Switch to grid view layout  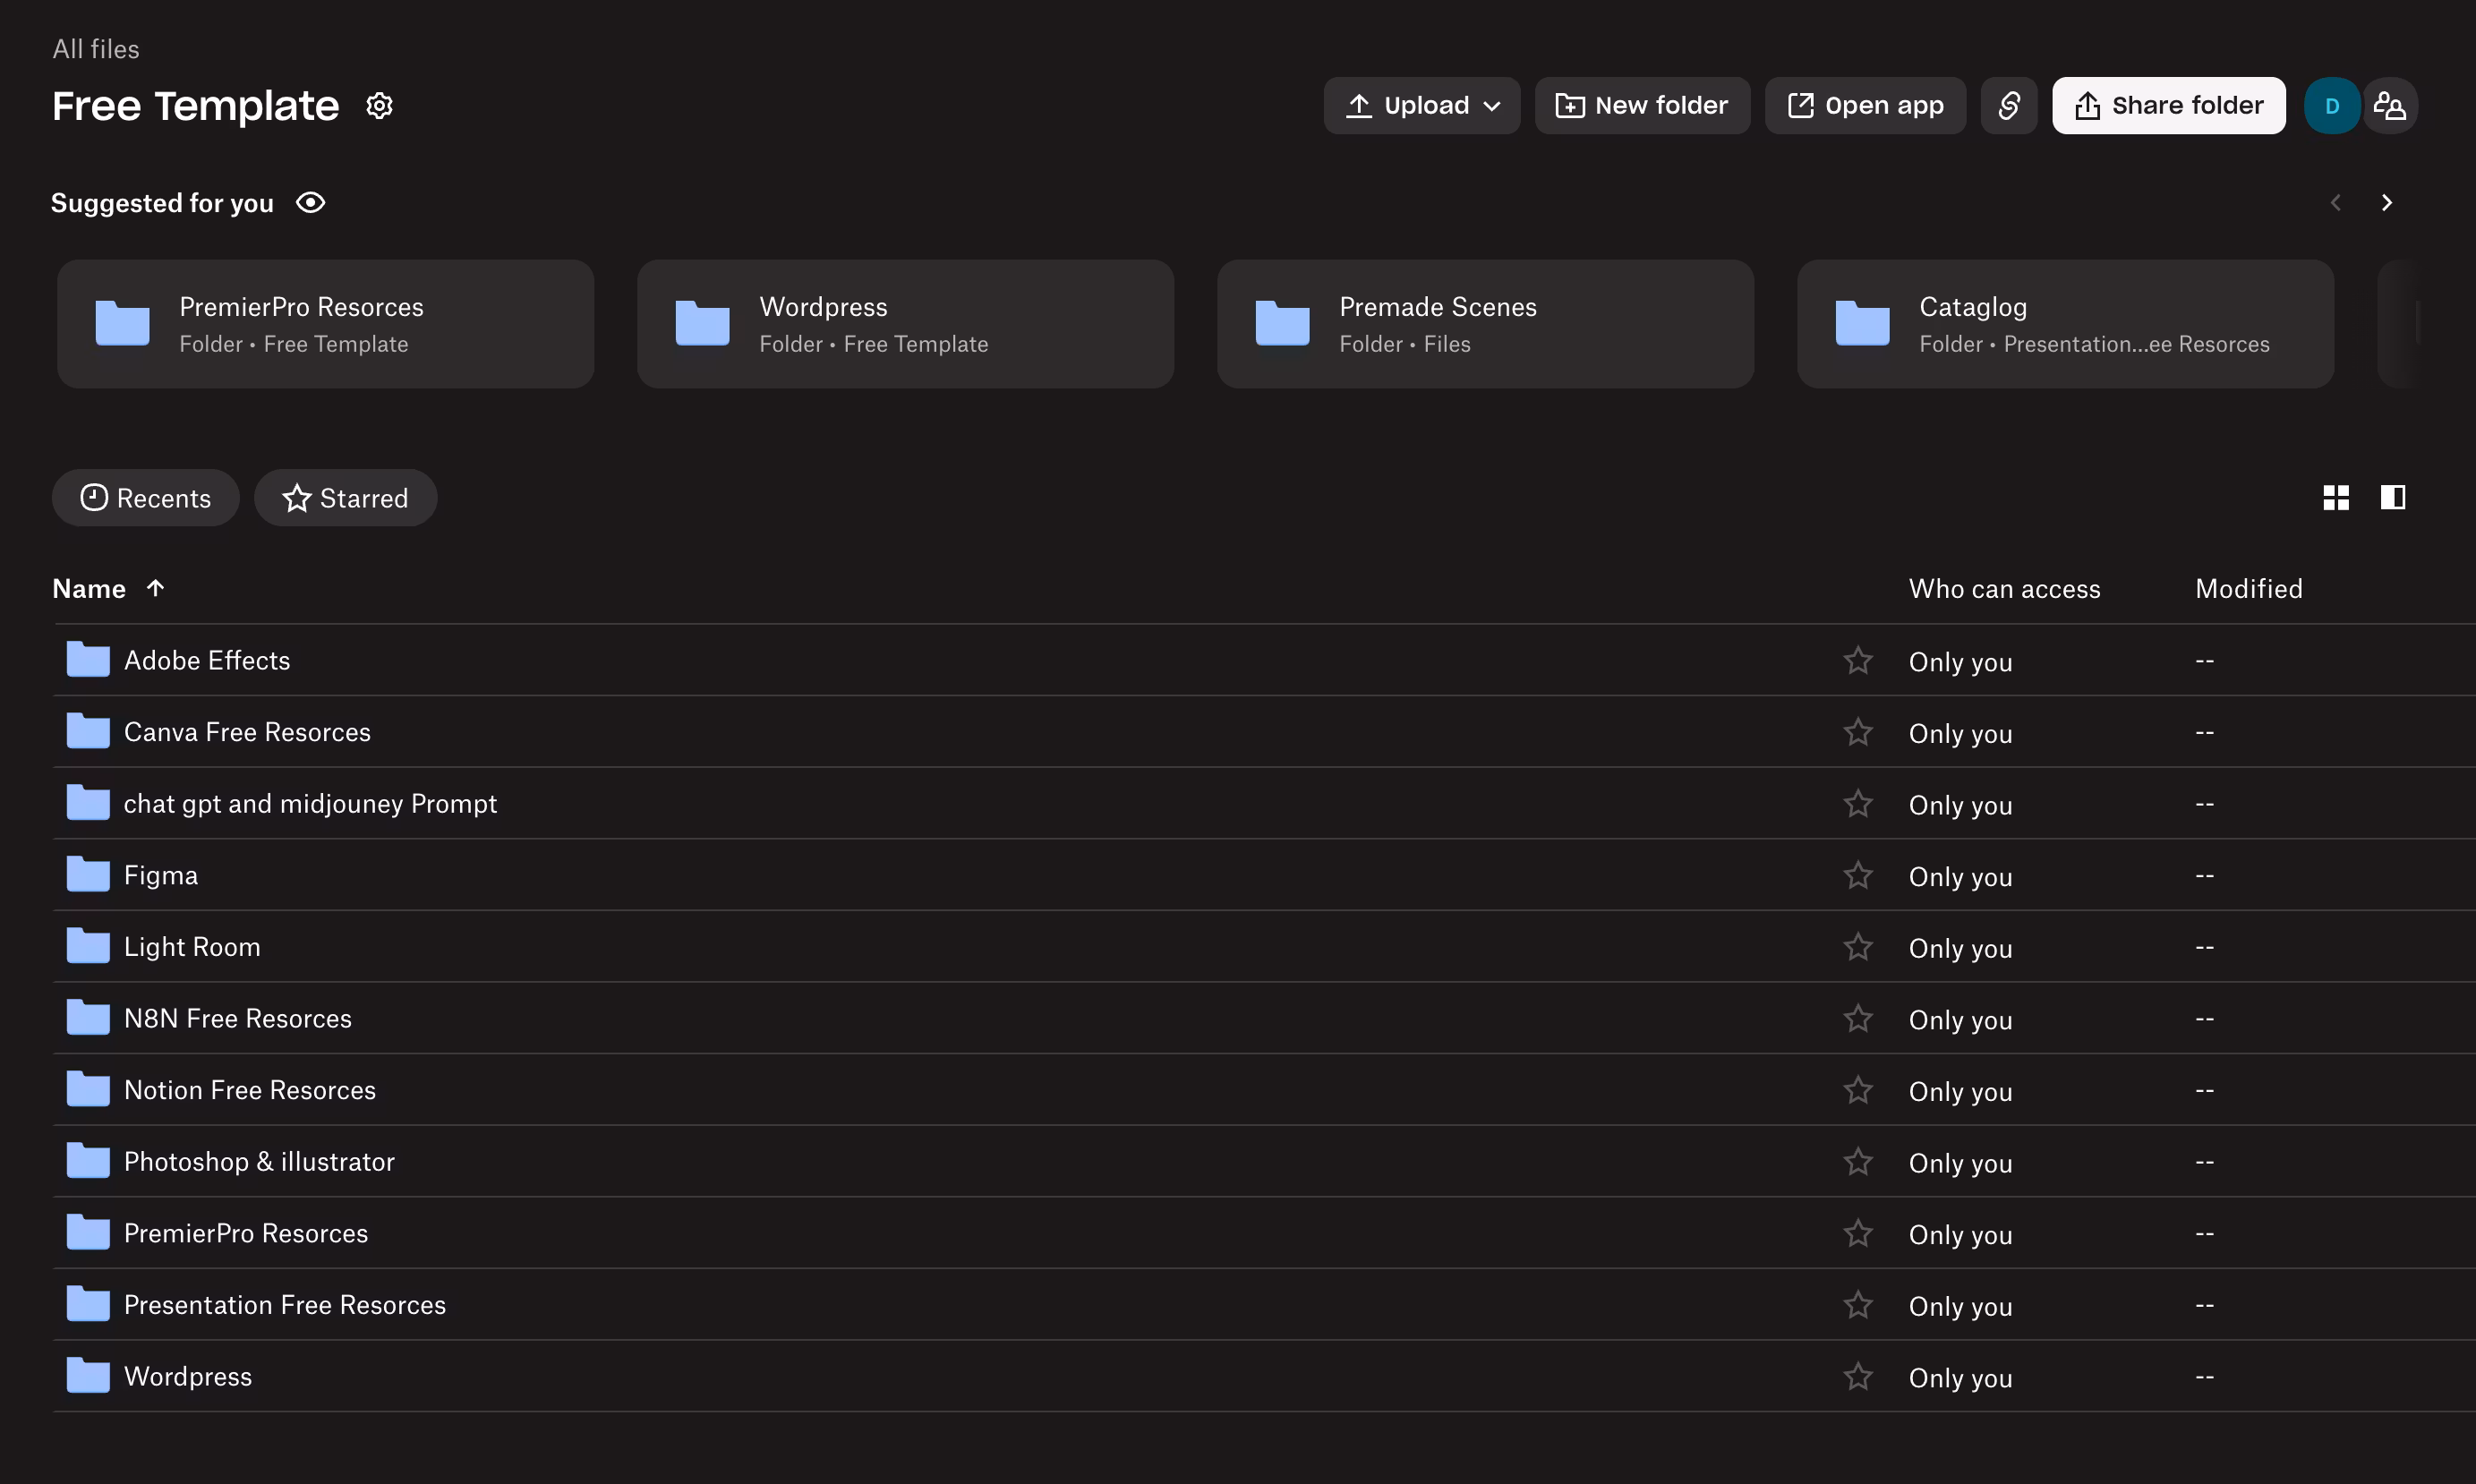tap(2335, 497)
